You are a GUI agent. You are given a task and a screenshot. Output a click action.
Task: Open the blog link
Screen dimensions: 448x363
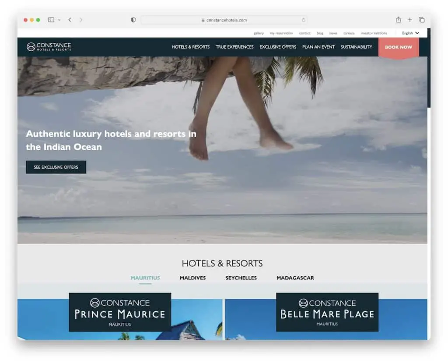click(320, 33)
